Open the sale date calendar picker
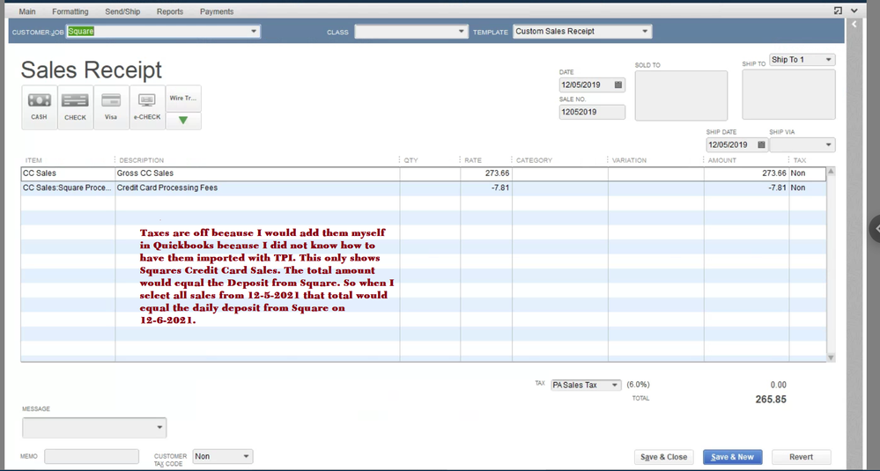This screenshot has width=880, height=471. 618,85
